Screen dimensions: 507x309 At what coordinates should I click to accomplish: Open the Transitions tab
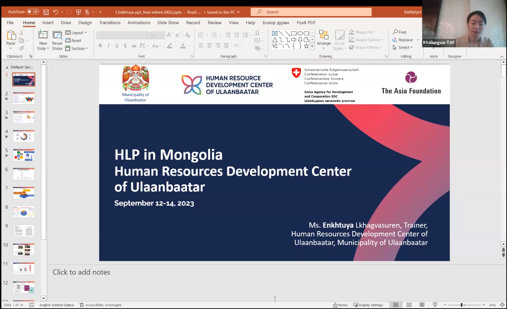click(x=110, y=22)
